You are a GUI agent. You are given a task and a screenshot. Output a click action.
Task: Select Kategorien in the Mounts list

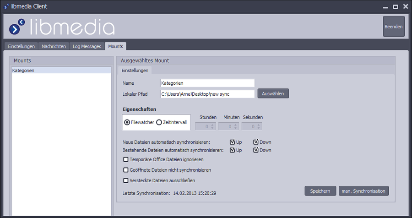pyautogui.click(x=61, y=71)
